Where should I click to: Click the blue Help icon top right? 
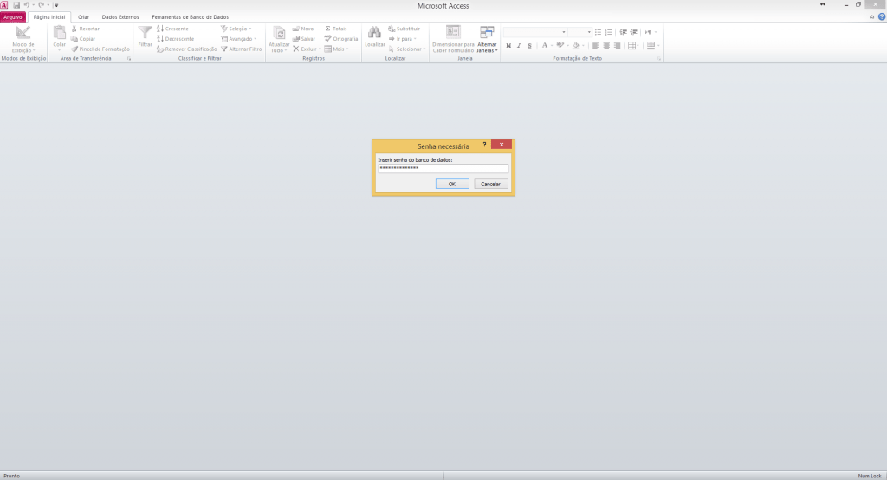coord(882,17)
